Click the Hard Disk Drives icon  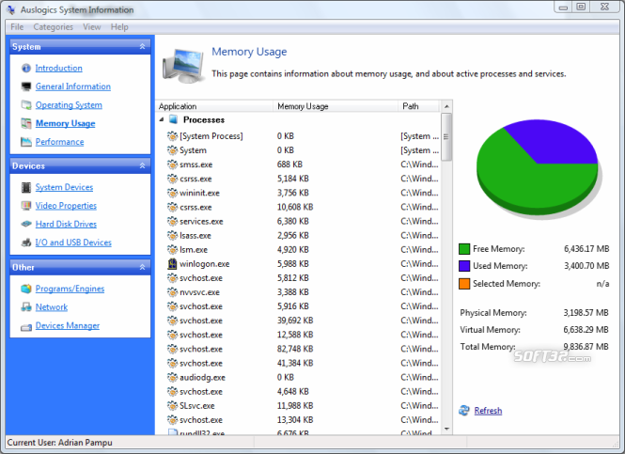26,224
